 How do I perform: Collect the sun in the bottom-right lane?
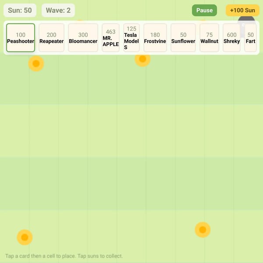point(203,230)
